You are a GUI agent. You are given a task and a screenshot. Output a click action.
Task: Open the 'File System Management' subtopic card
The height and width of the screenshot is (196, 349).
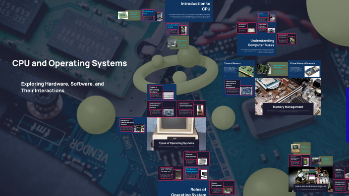196,173
